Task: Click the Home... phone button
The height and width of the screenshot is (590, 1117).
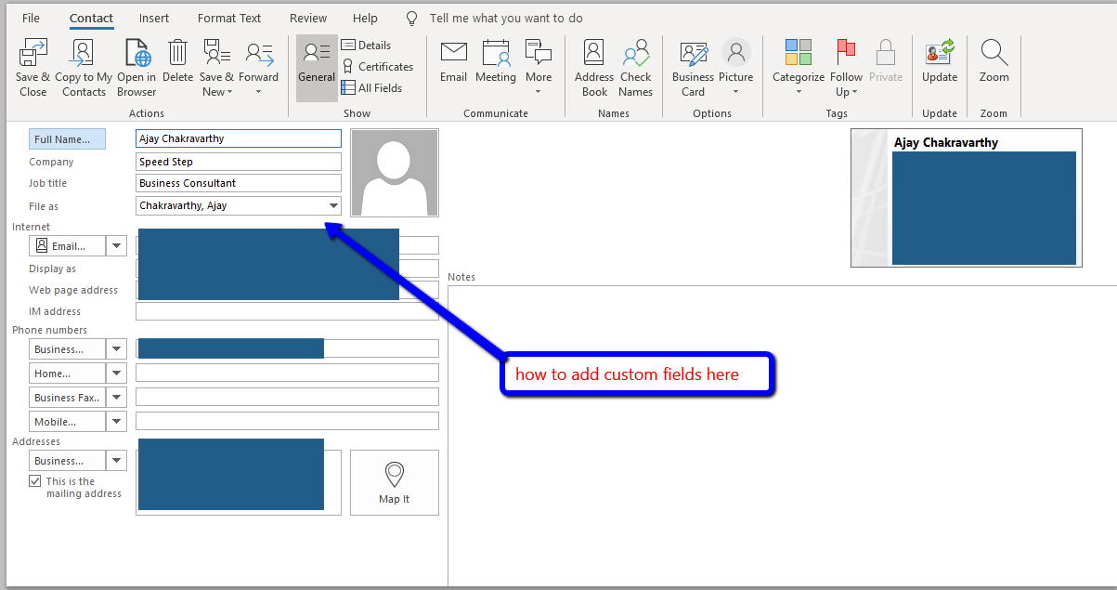Action: [x=68, y=374]
